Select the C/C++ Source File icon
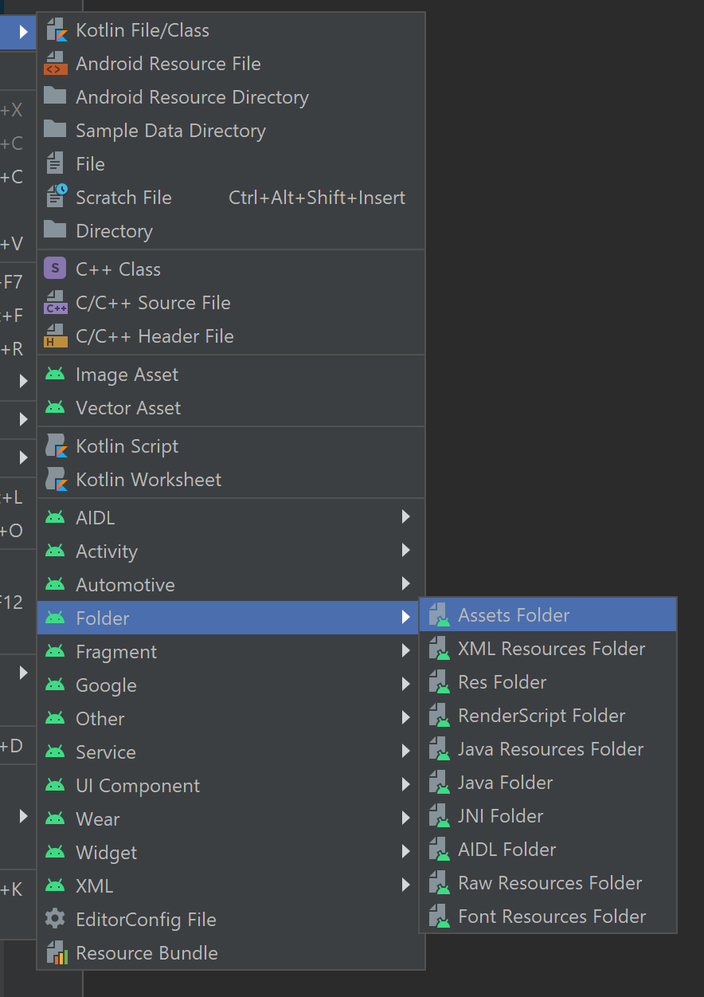This screenshot has height=997, width=704. tap(57, 303)
